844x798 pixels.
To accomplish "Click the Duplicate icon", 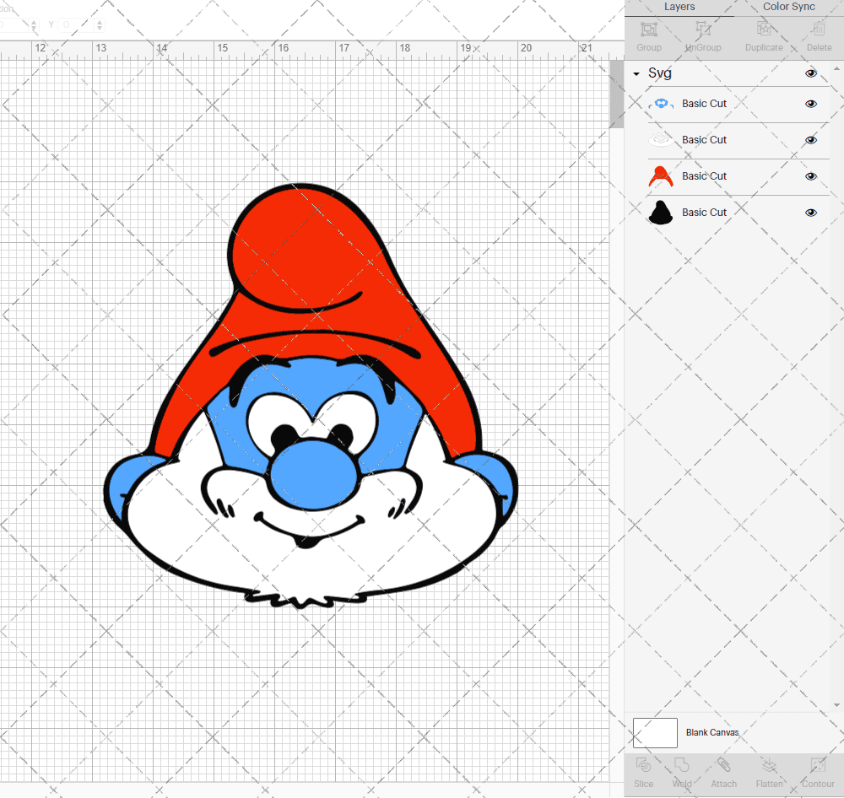I will (x=763, y=29).
